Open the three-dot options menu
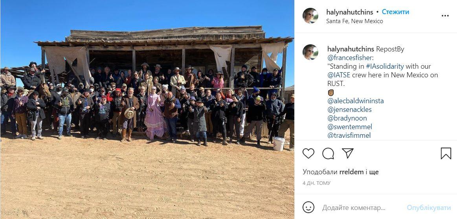This screenshot has height=219, width=457. click(x=445, y=16)
